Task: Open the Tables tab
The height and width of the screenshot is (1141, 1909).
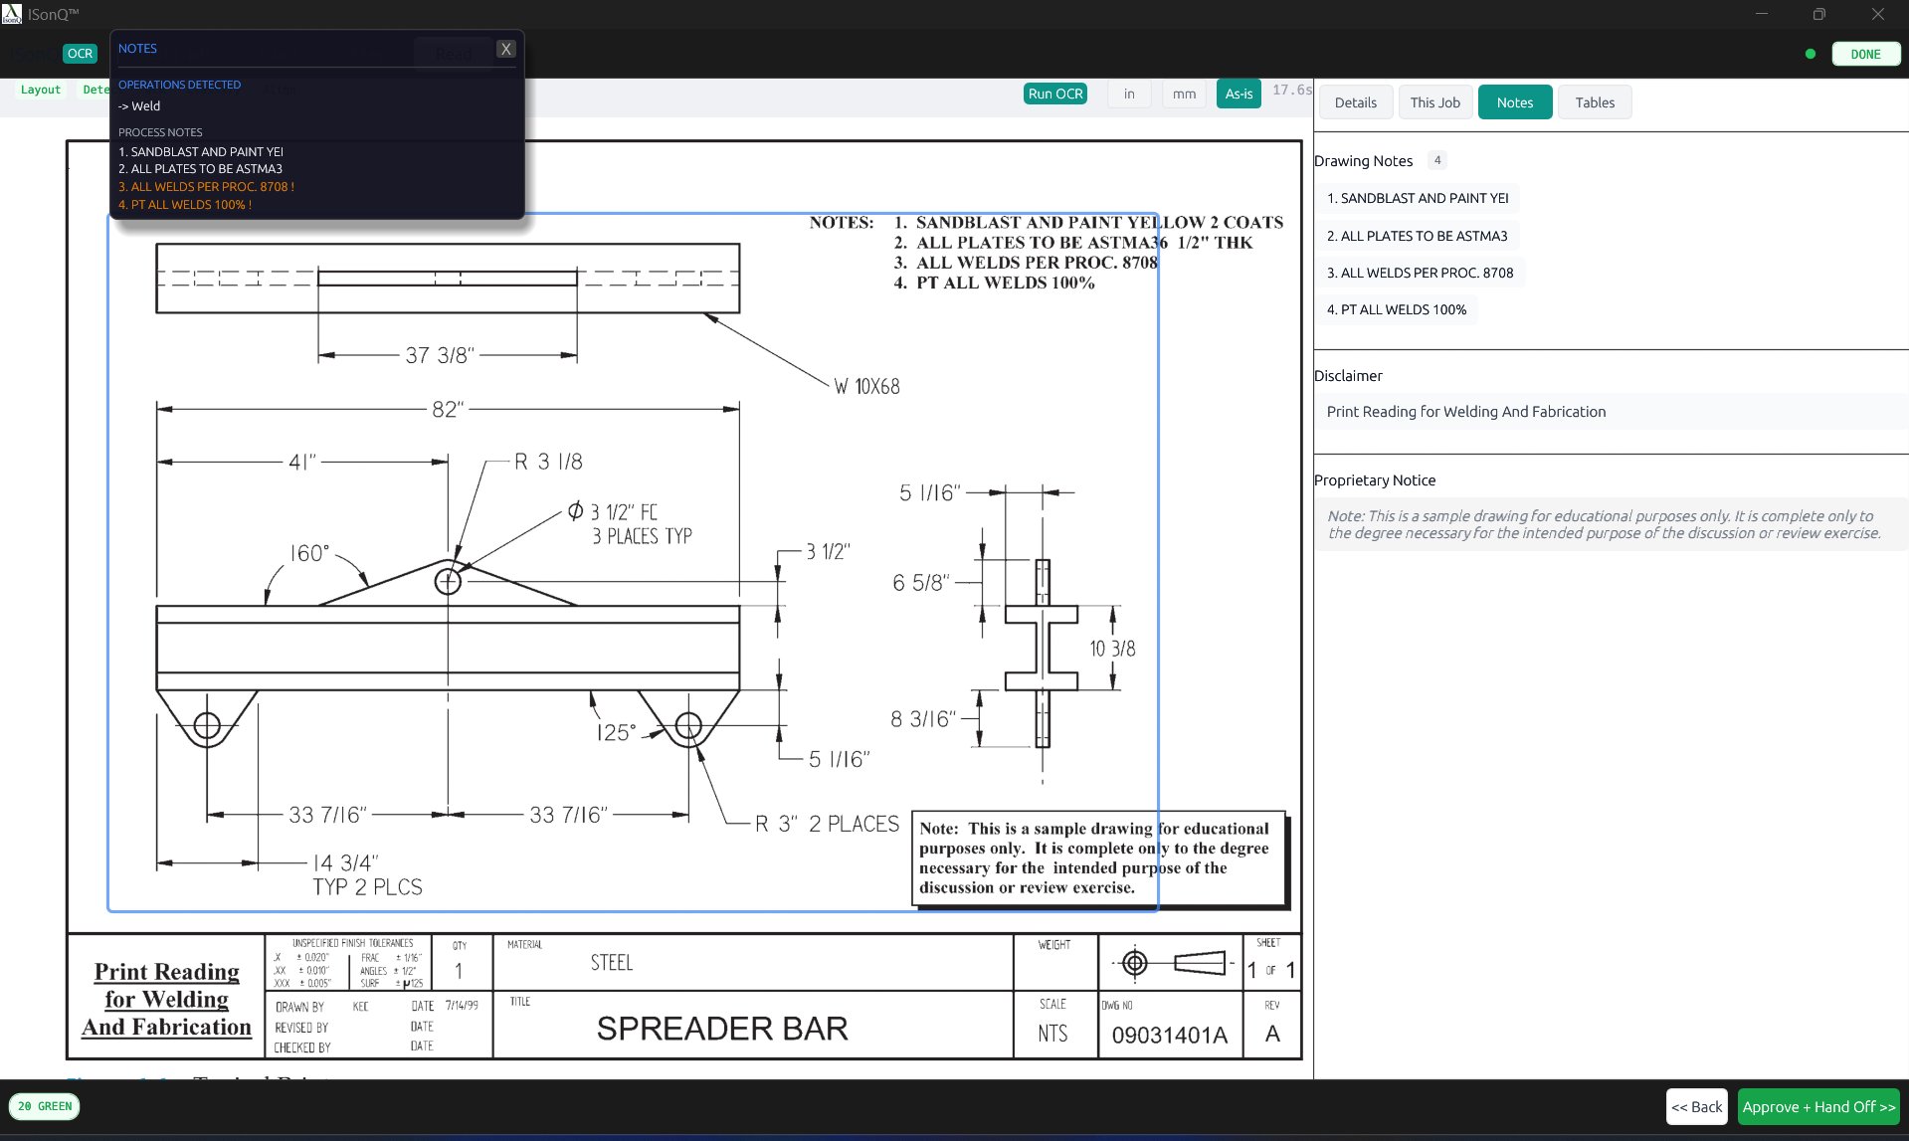Action: 1594,101
